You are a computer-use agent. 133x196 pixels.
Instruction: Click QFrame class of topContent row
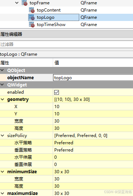click(x=89, y=10)
